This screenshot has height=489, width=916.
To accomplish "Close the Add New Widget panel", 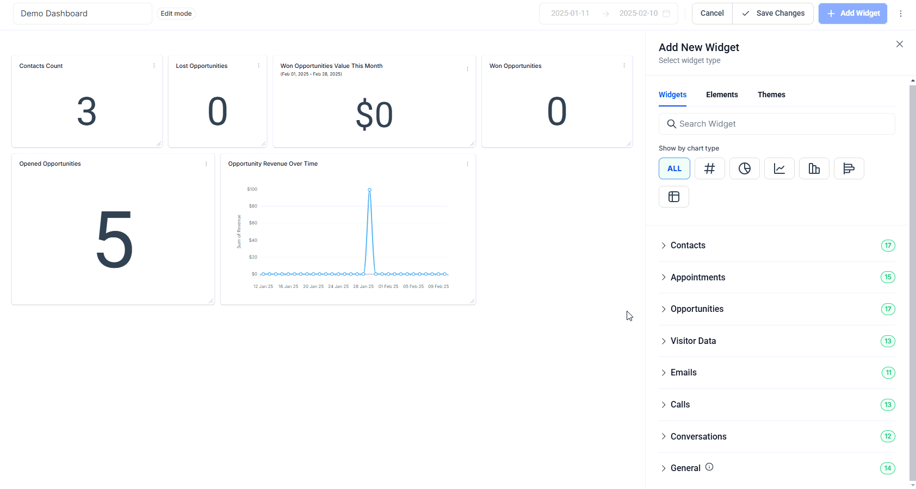I will [899, 44].
